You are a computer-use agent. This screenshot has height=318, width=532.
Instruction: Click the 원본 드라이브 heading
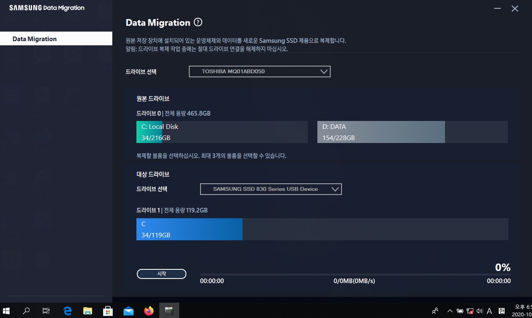(153, 99)
